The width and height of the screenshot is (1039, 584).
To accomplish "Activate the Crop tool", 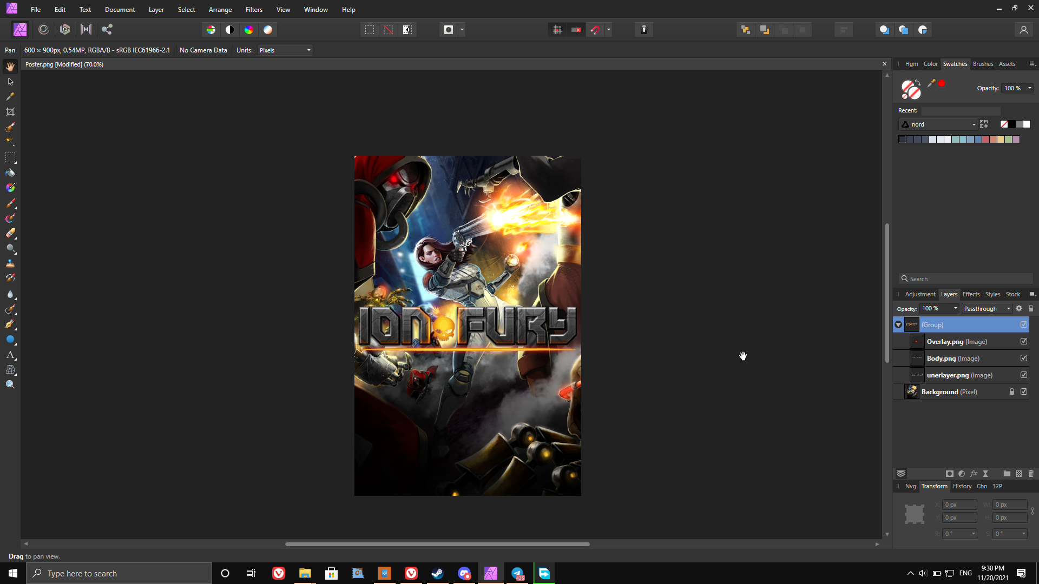I will [10, 112].
